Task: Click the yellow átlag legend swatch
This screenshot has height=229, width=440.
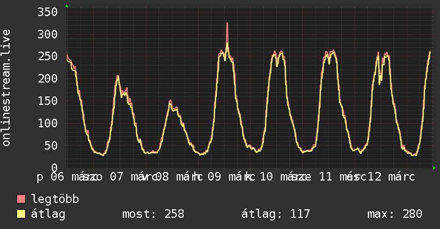Action: (x=21, y=214)
